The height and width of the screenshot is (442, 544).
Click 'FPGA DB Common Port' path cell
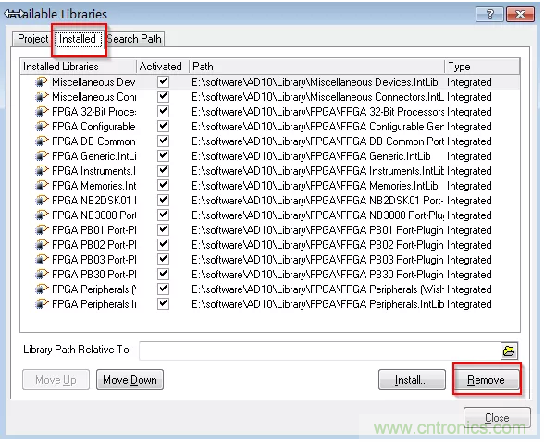(x=317, y=141)
